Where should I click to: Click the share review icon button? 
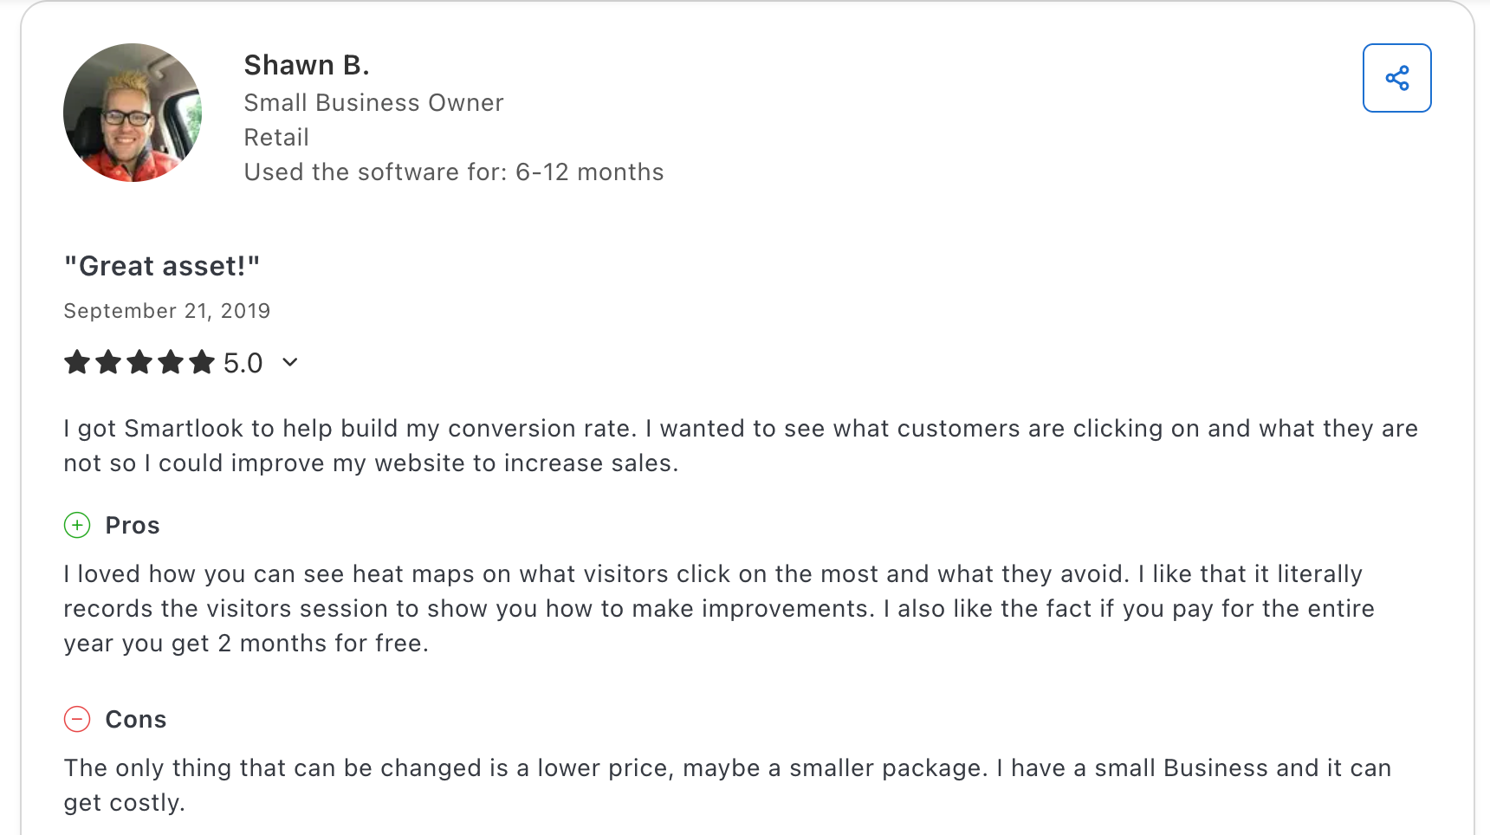coord(1396,78)
